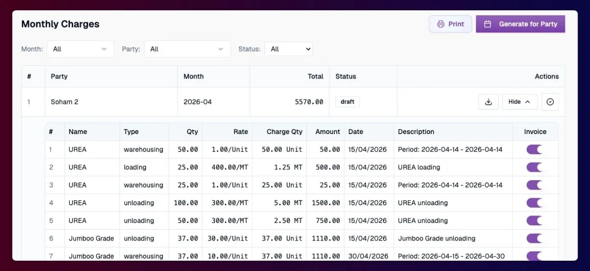Toggle invoice switch for Jumboo Grade unloading
The image size is (590, 271).
click(x=534, y=238)
